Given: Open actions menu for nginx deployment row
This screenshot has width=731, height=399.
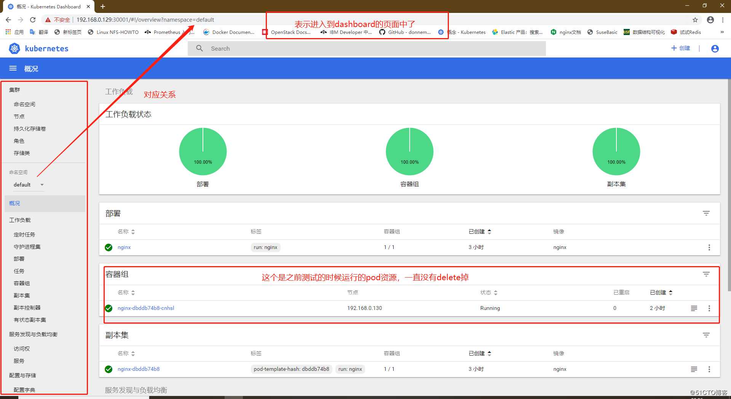Looking at the screenshot, I should coord(709,247).
